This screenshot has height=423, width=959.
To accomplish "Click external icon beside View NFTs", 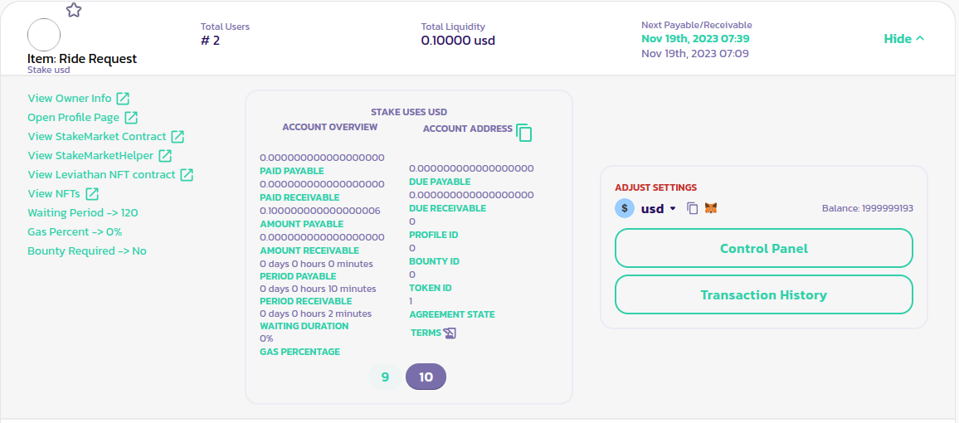I will (x=92, y=194).
